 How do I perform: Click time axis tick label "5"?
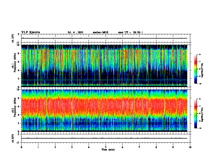coord(106,147)
